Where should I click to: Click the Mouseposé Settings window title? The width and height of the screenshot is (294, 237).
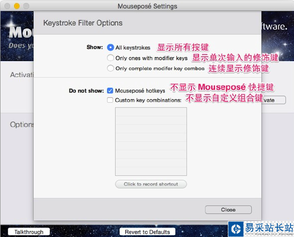147,6
